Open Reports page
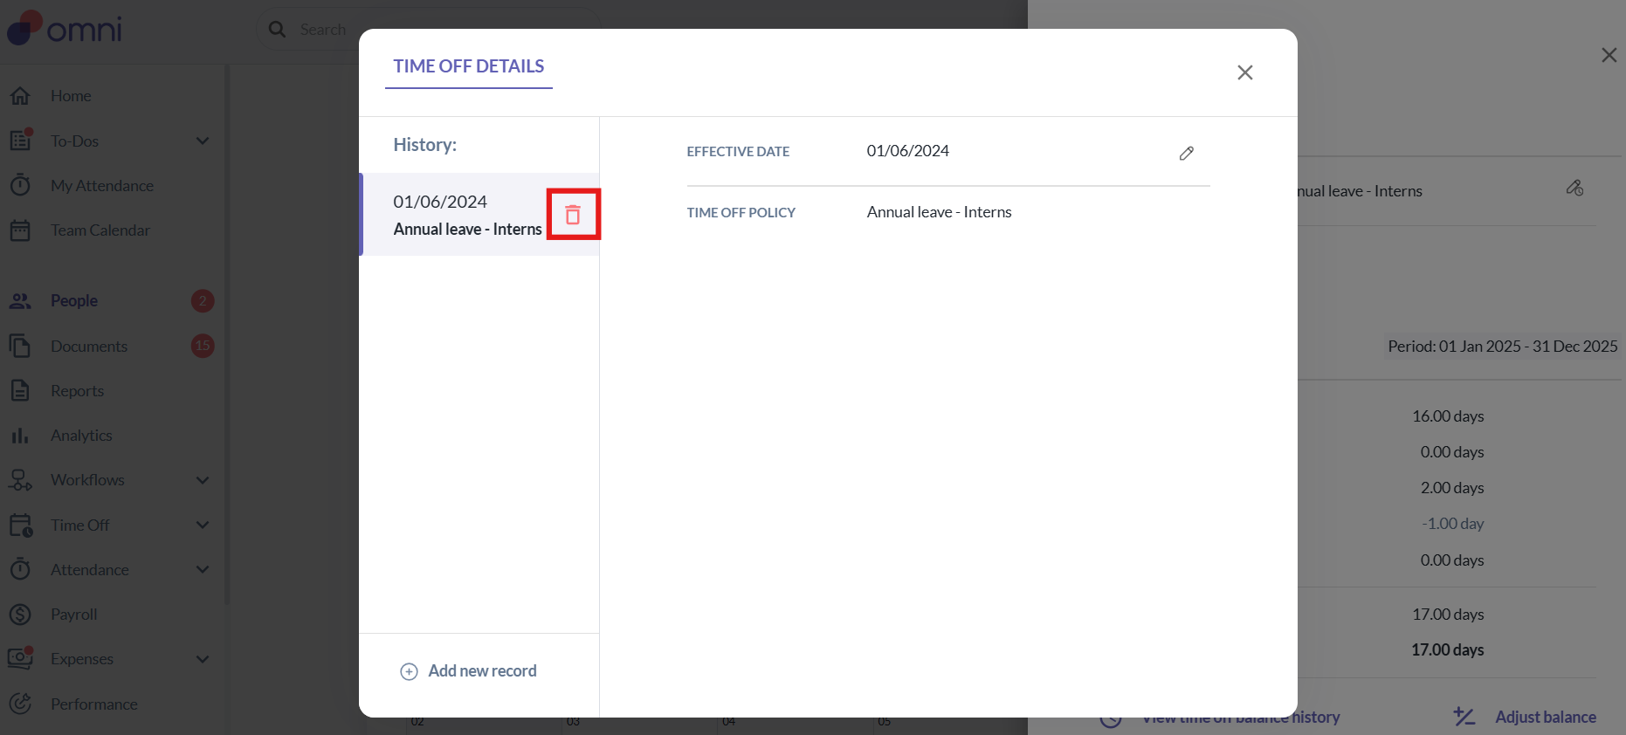Image resolution: width=1626 pixels, height=735 pixels. click(77, 391)
